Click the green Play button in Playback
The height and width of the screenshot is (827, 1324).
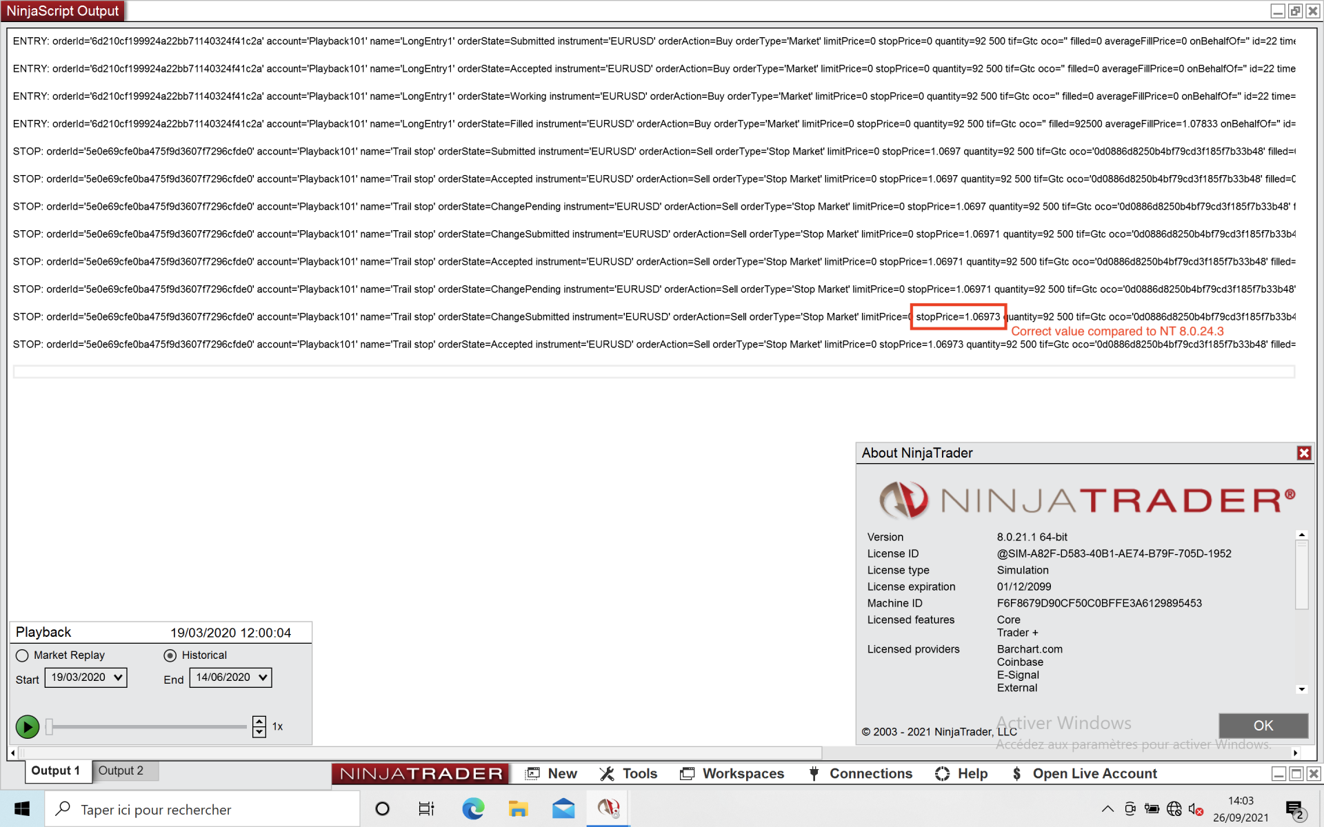point(27,726)
